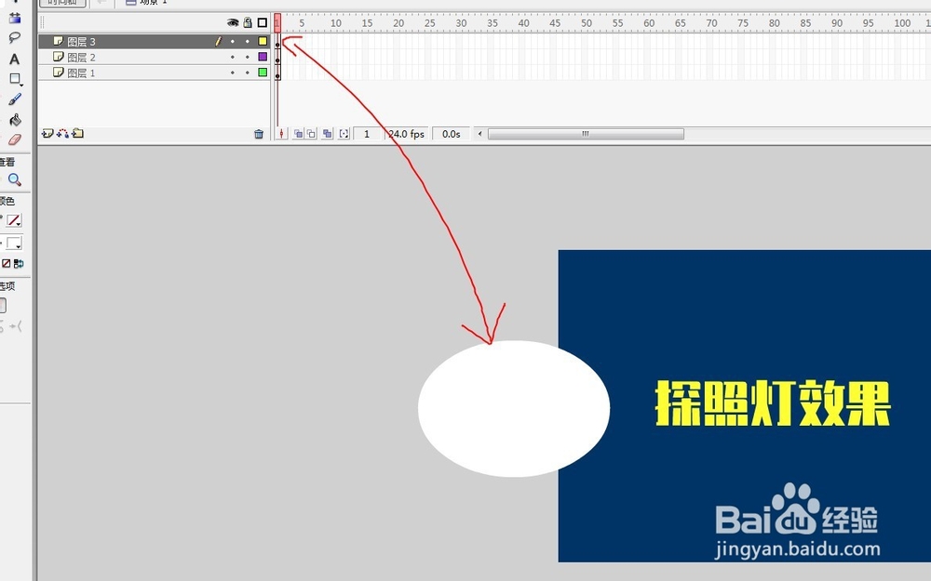This screenshot has width=931, height=581.
Task: Insert a new layer in the timeline
Action: (x=46, y=133)
